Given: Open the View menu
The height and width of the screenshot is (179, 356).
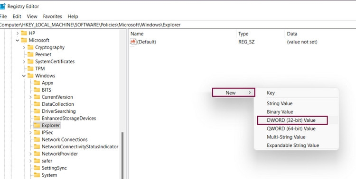Looking at the screenshot, I should tap(32, 17).
